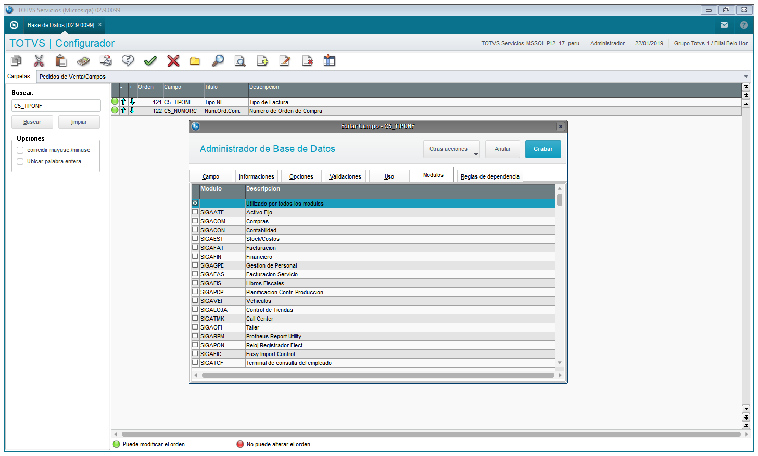Click green status dot of C5_TIPONF row
Screen dimensions: 758x456
click(115, 102)
